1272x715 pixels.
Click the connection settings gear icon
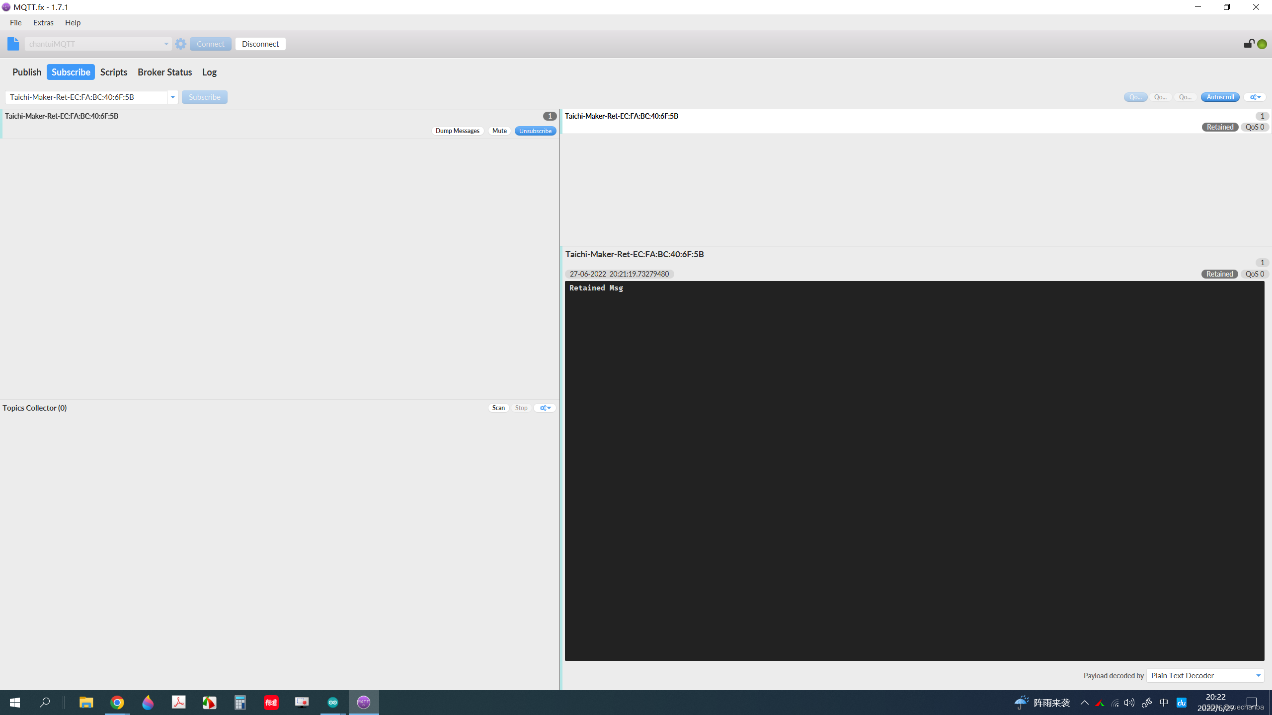point(180,44)
